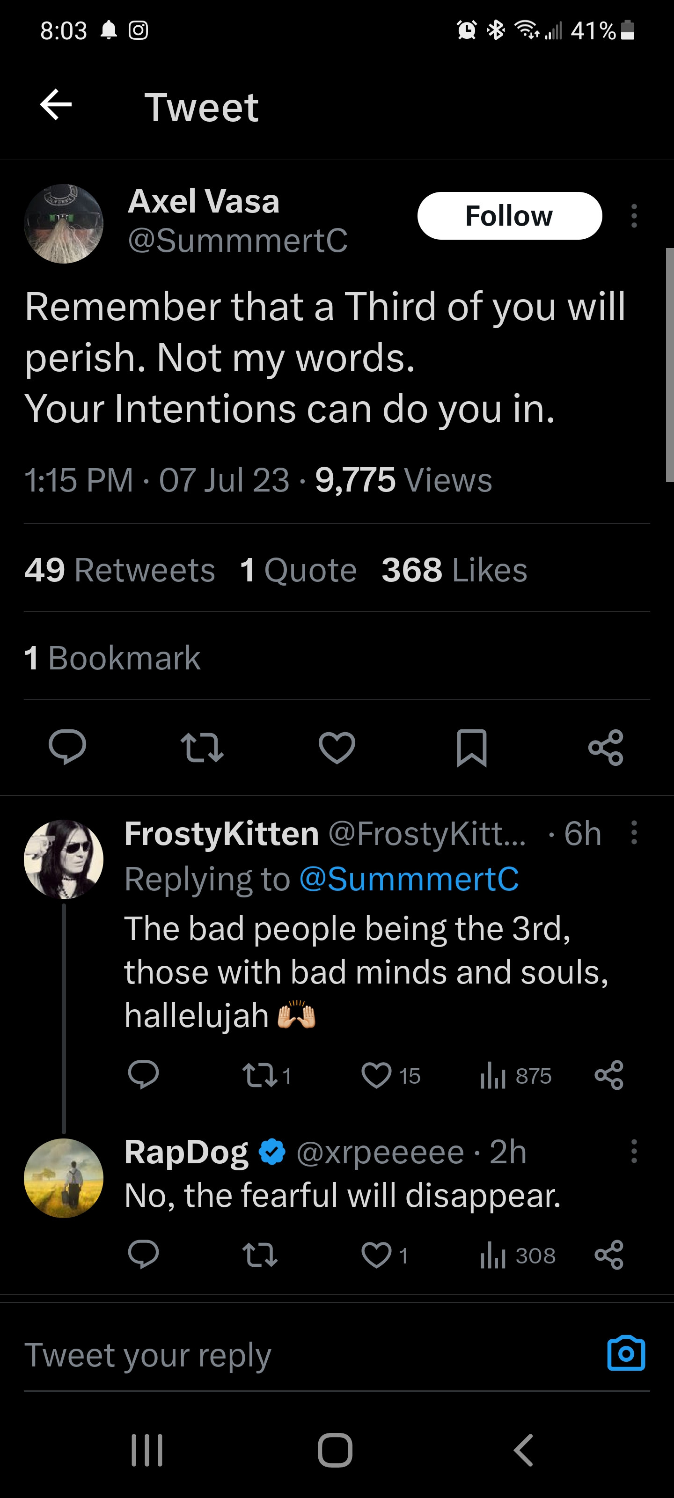View the 368 Likes list
This screenshot has width=674, height=1498.
[454, 569]
